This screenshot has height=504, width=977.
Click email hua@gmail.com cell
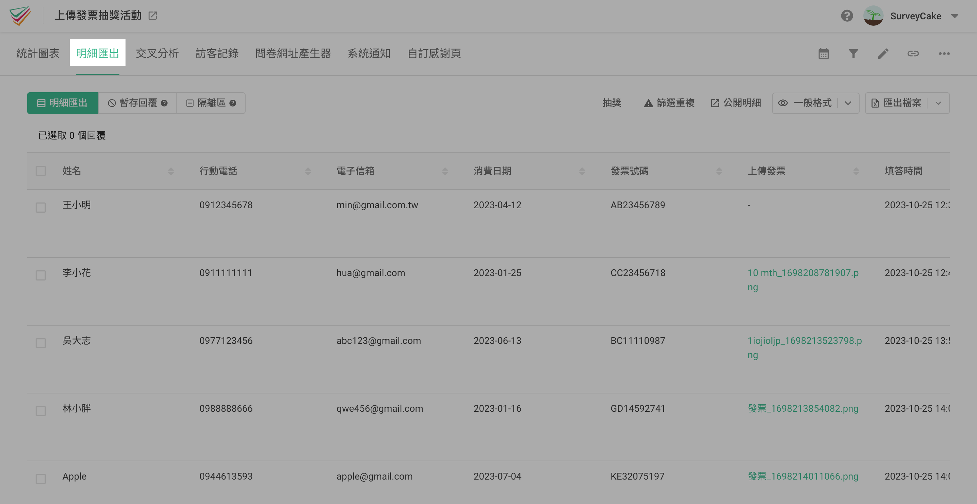click(x=371, y=273)
